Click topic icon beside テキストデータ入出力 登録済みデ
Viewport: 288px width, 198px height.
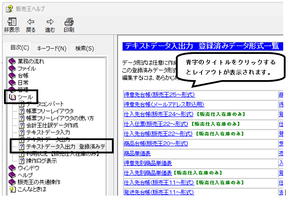[21, 146]
